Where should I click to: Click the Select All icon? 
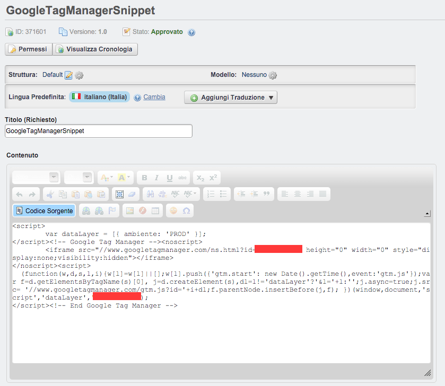119,194
